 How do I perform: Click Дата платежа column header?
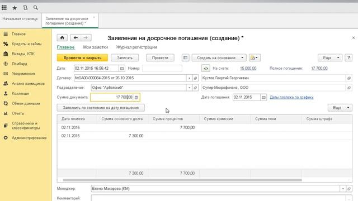tap(77, 119)
